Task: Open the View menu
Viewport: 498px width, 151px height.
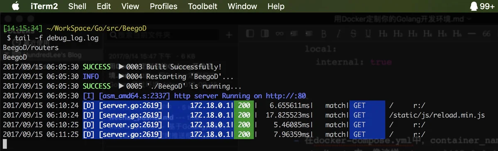Action: click(x=130, y=6)
